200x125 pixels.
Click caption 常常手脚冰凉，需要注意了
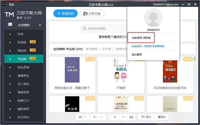(72, 88)
